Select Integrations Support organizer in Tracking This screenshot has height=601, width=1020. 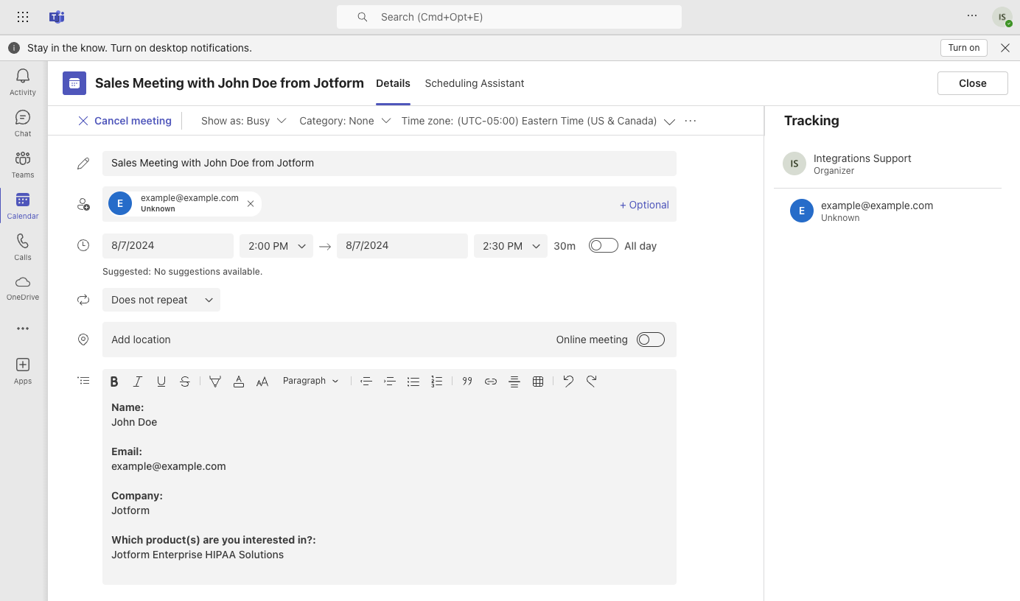pyautogui.click(x=887, y=164)
